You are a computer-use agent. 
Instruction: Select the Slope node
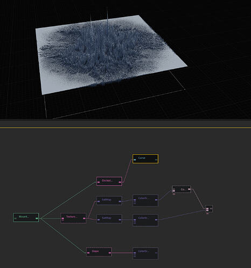tap(99, 252)
